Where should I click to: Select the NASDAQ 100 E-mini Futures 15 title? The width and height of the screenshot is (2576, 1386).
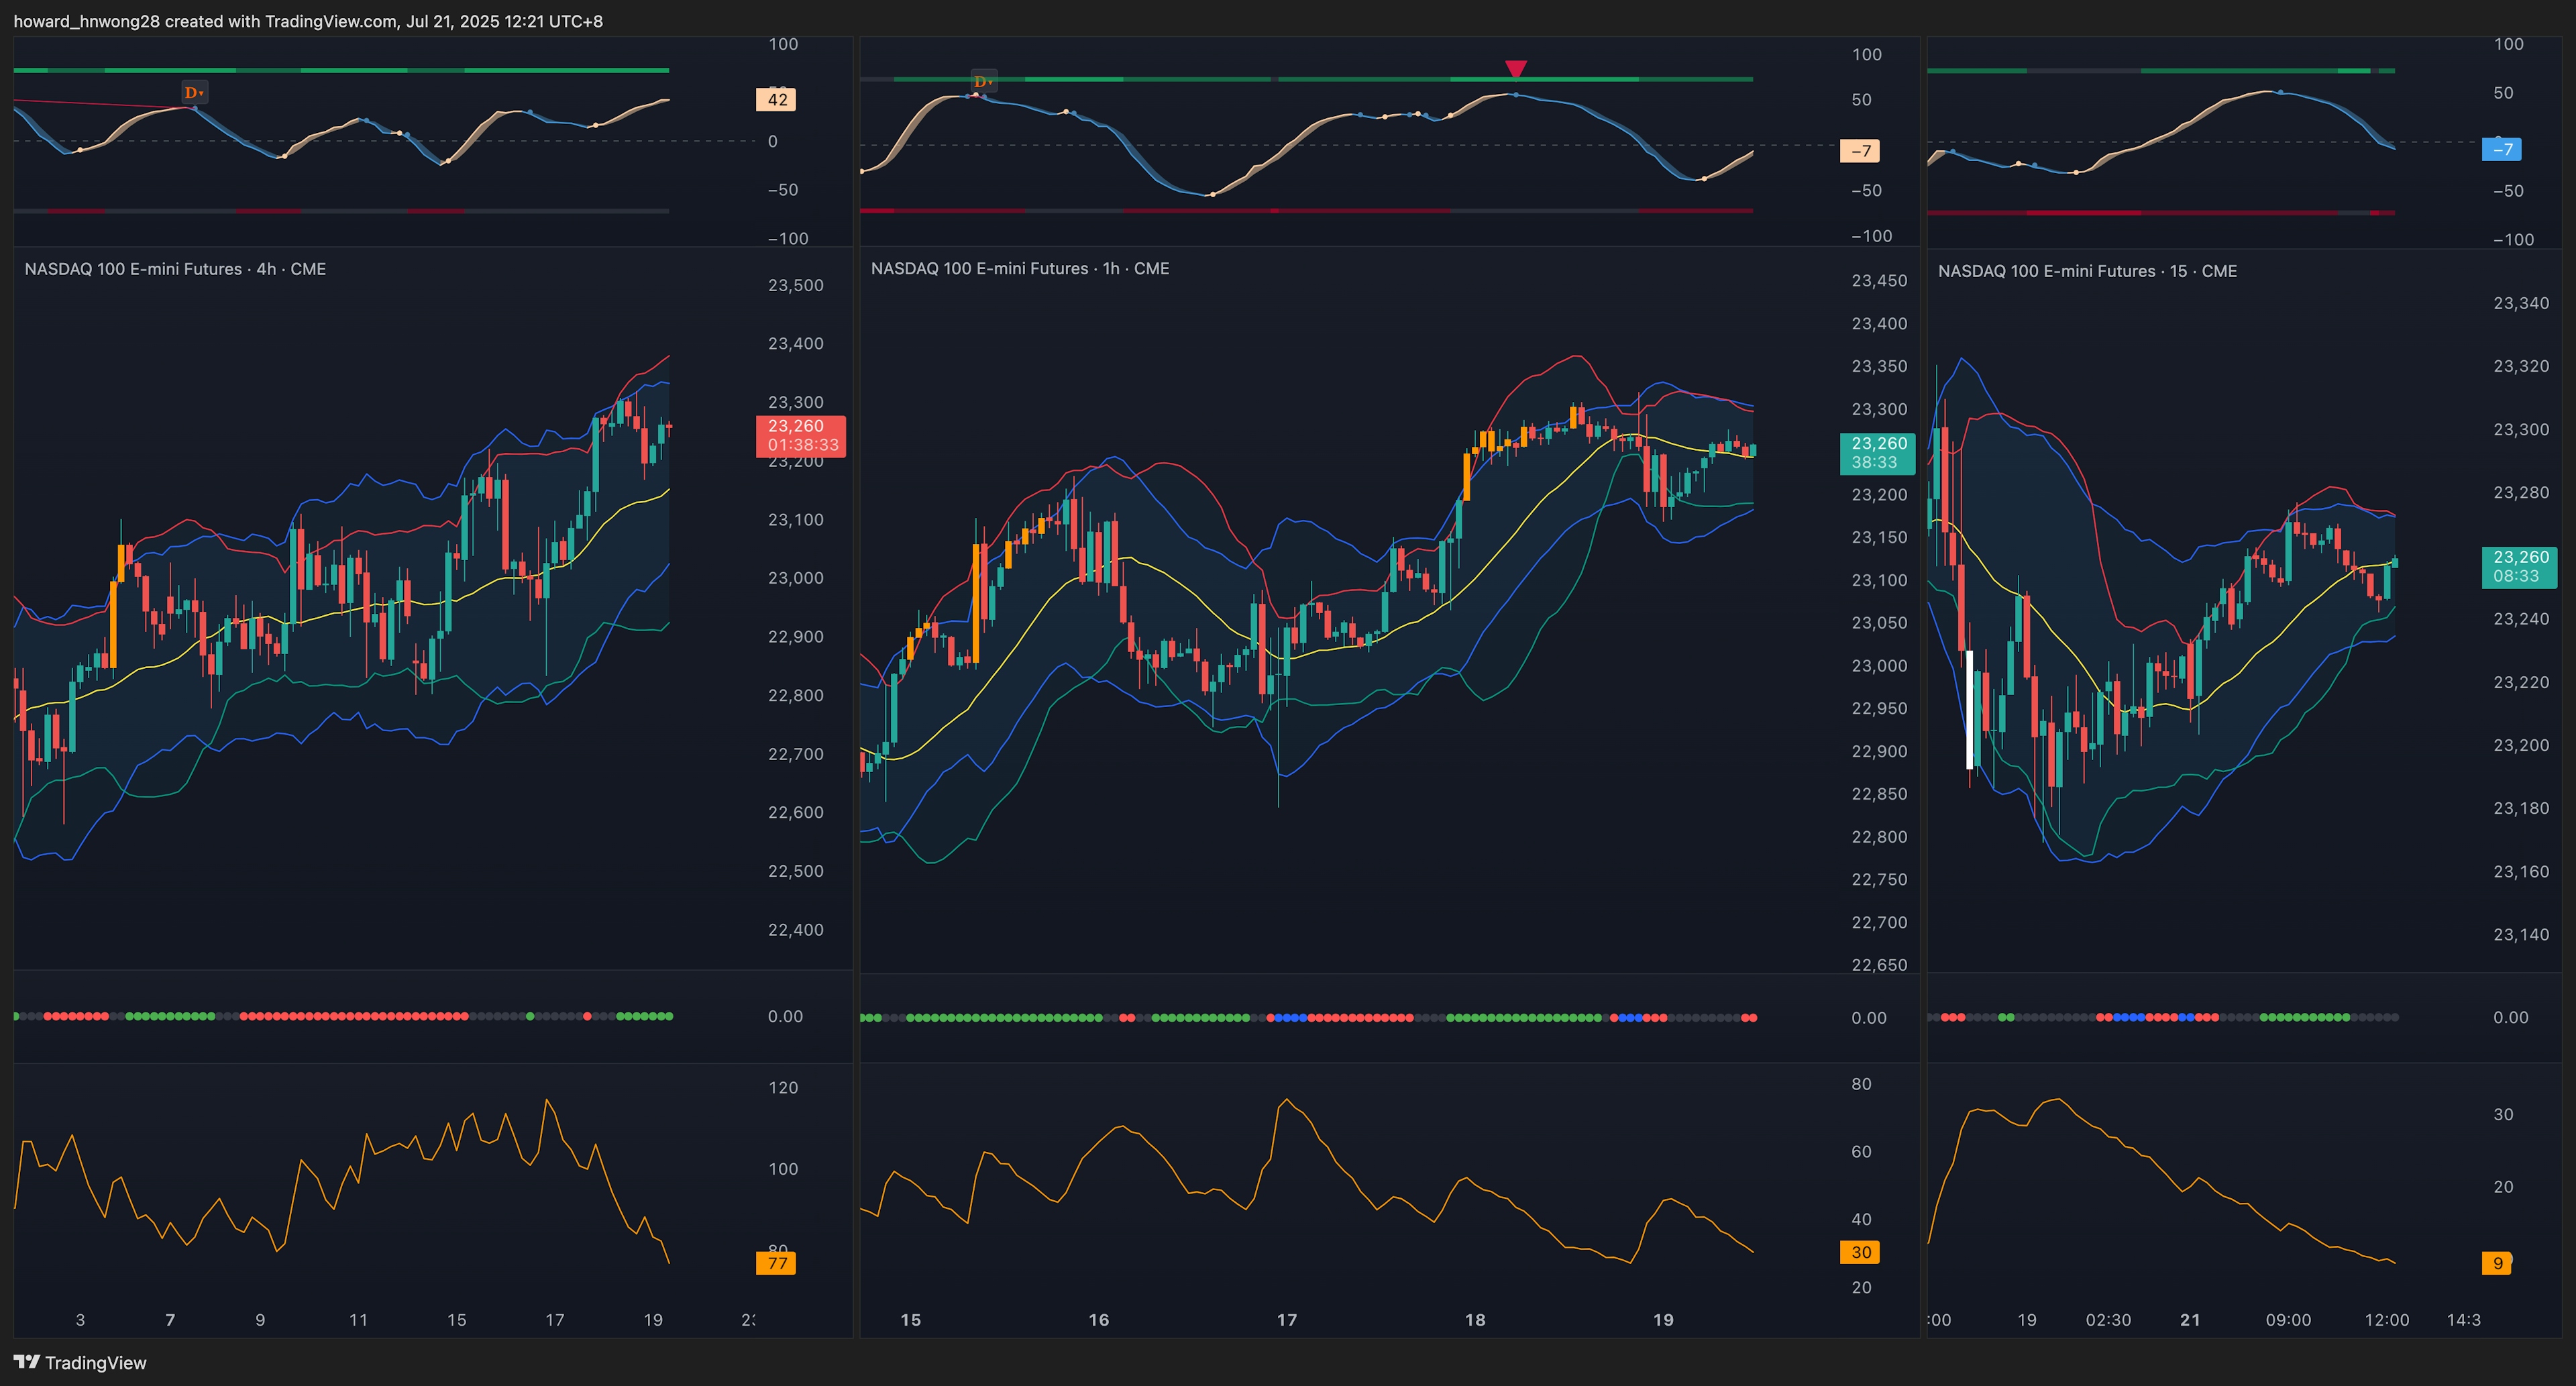2087,271
